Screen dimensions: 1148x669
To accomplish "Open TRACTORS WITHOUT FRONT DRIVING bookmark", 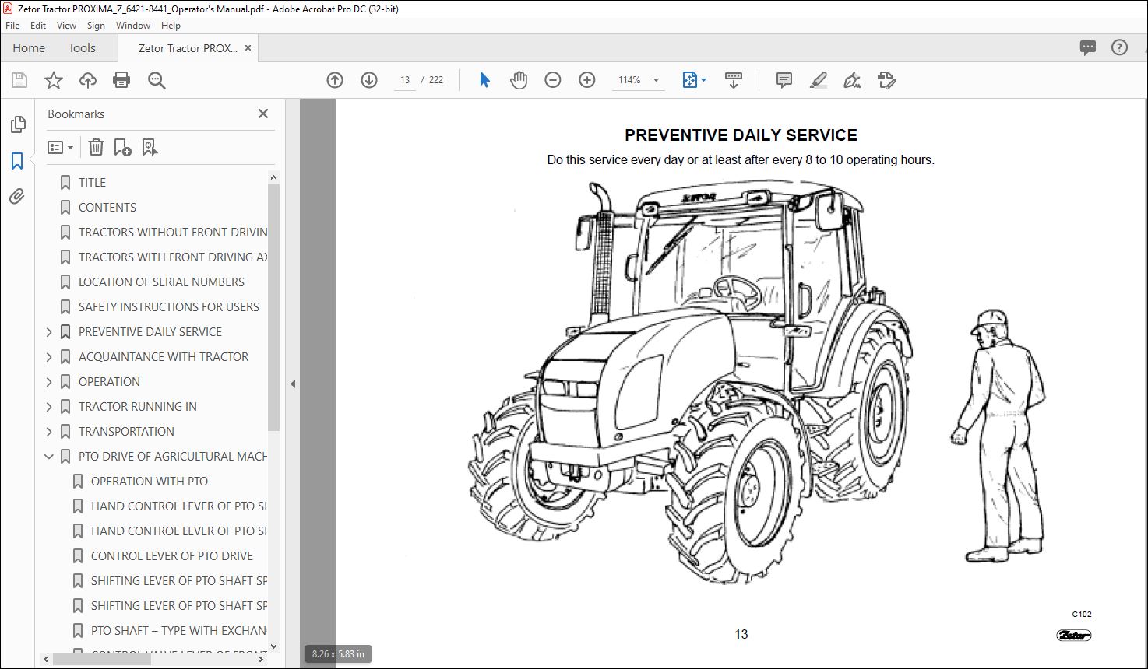I will (173, 233).
